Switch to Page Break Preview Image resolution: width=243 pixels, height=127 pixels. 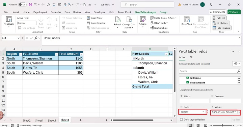[x=206, y=125]
